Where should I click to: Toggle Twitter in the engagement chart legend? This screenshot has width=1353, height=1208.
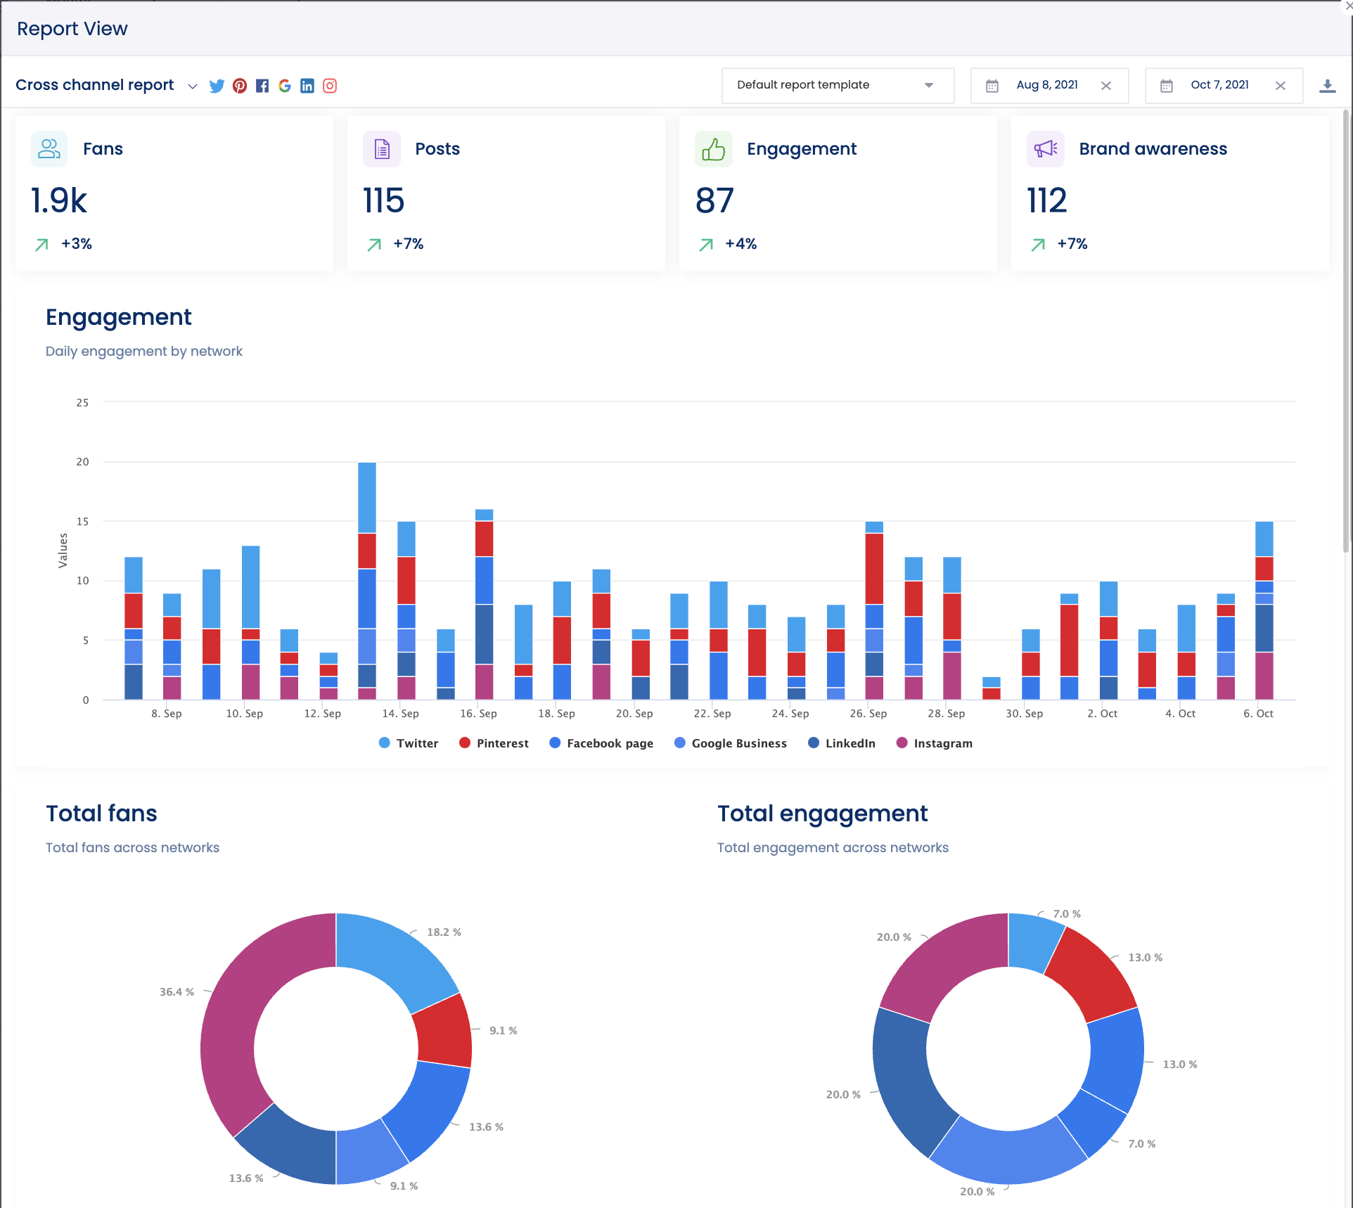click(408, 743)
